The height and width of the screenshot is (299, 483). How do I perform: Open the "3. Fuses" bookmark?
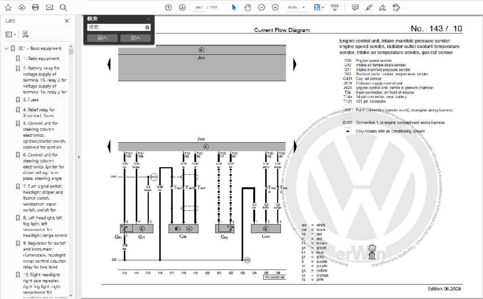point(31,100)
